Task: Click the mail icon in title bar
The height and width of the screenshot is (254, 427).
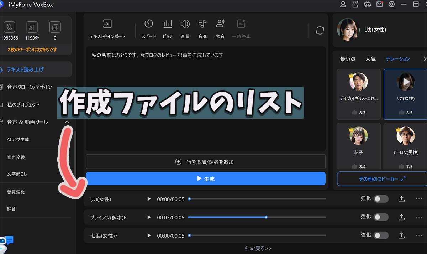Action: (379, 4)
